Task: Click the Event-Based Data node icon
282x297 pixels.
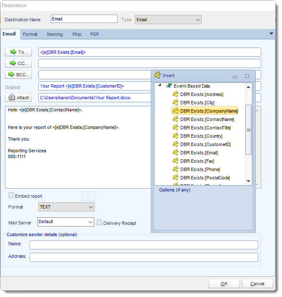Action: [x=169, y=86]
